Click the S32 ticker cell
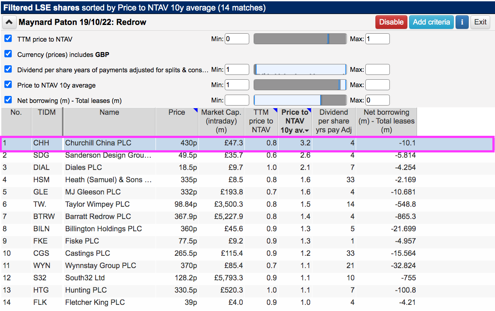Image resolution: width=495 pixels, height=311 pixels. click(x=40, y=278)
